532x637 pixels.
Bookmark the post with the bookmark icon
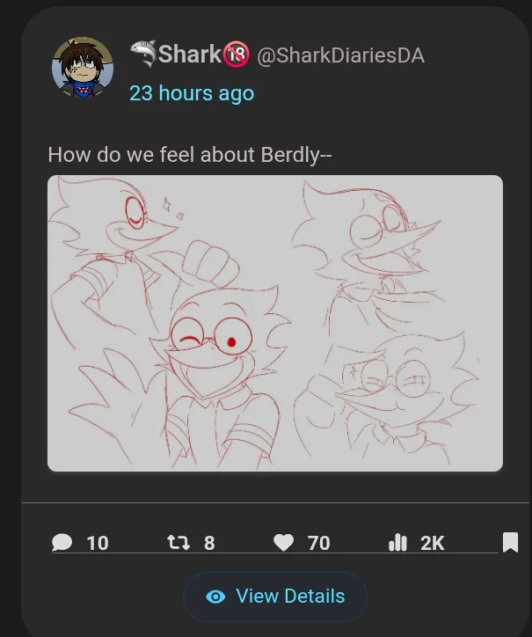(510, 543)
